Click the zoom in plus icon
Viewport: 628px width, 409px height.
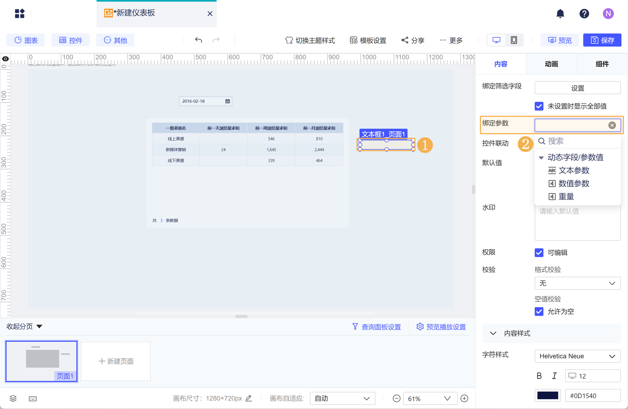click(464, 398)
